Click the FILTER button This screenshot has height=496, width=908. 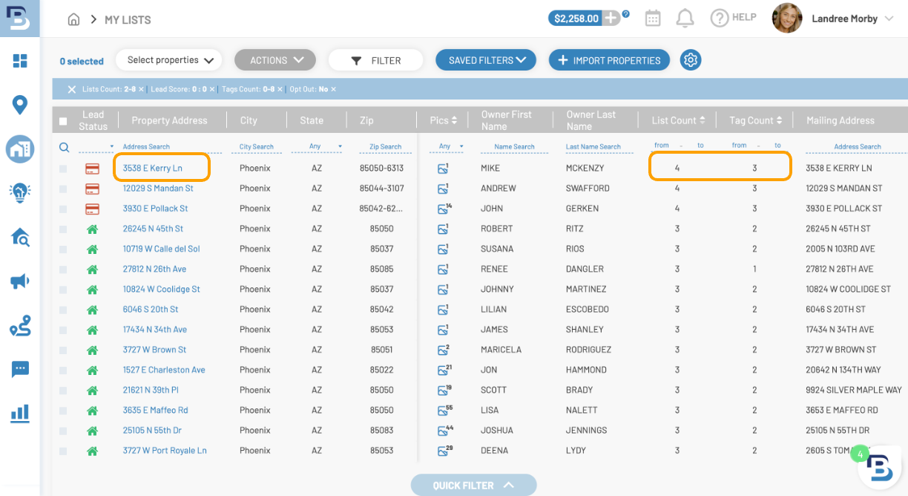[x=375, y=60]
